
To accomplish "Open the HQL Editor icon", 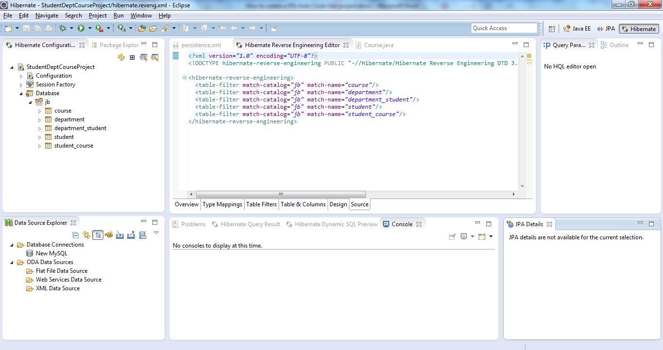I will pos(144,57).
